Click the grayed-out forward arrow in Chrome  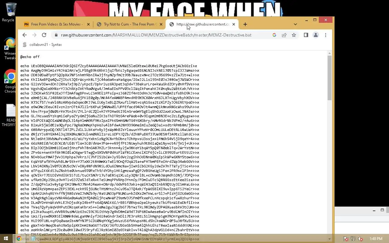[x=34, y=35]
